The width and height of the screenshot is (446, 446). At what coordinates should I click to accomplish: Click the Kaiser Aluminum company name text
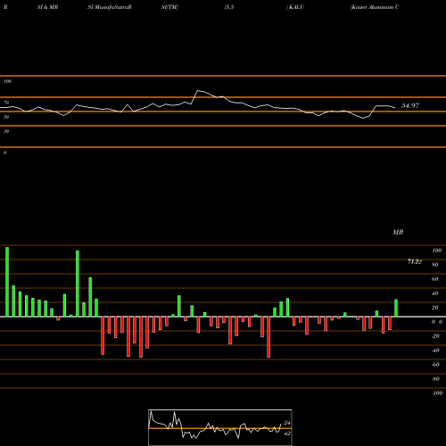point(375,7)
